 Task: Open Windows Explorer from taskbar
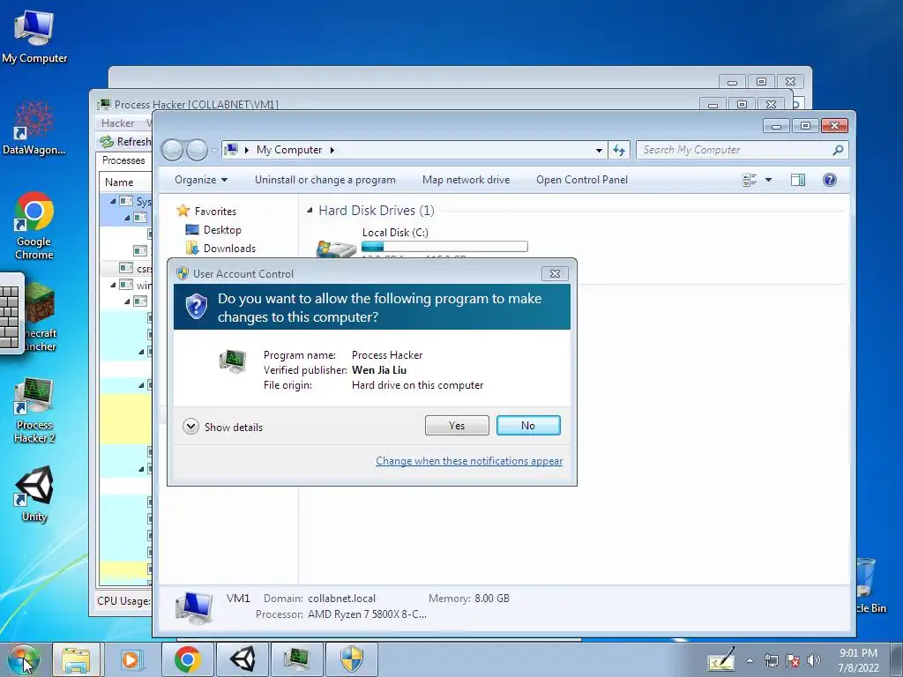77,659
